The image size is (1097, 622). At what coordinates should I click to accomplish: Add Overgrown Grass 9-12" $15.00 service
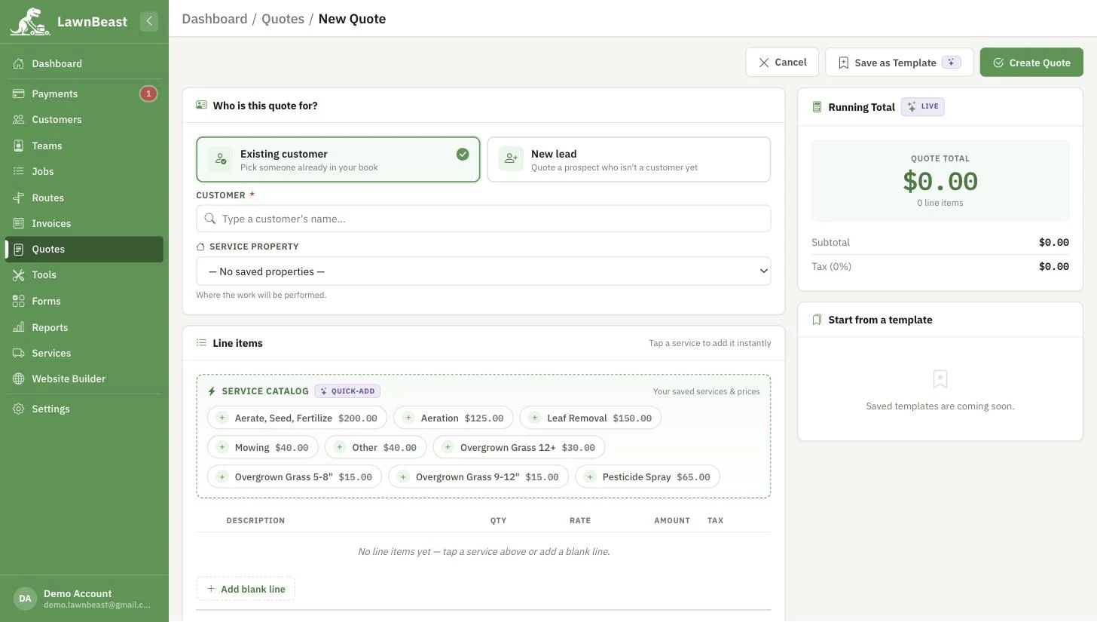[478, 476]
